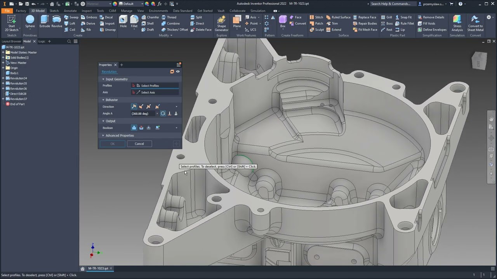Select Full revolution angle option

[163, 114]
